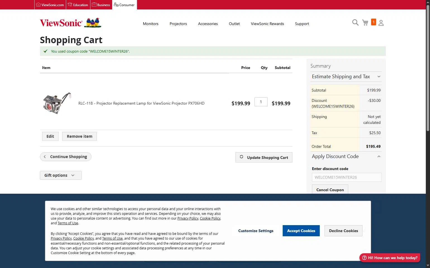Open the first Cookie Policy link
The height and width of the screenshot is (268, 430).
[210, 218]
